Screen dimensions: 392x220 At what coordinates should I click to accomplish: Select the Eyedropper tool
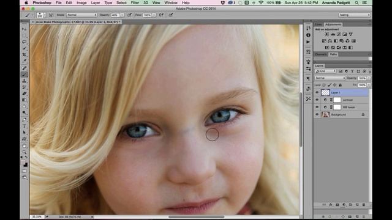point(24,61)
